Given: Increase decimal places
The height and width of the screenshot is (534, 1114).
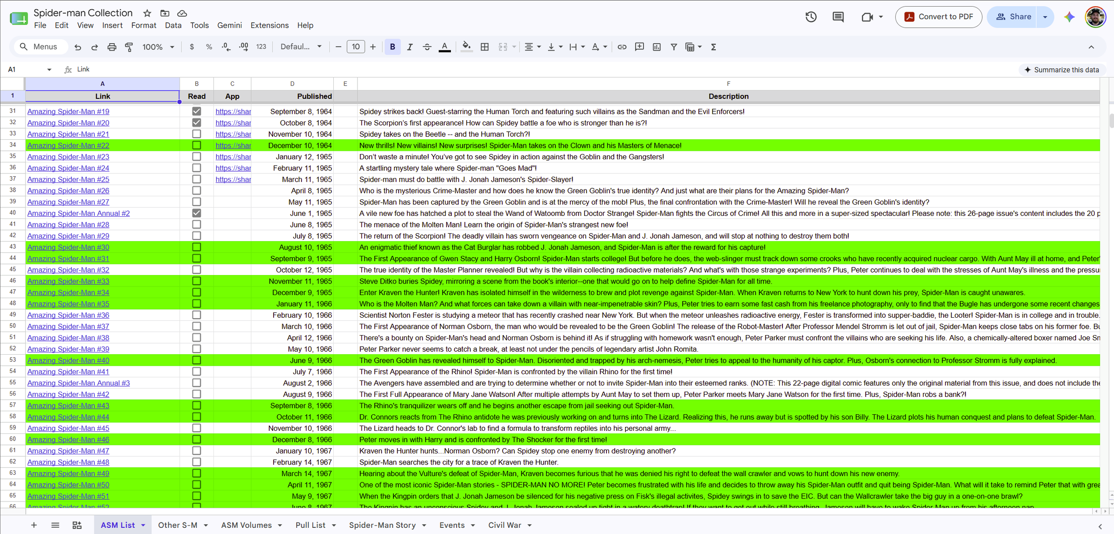Looking at the screenshot, I should coord(244,47).
